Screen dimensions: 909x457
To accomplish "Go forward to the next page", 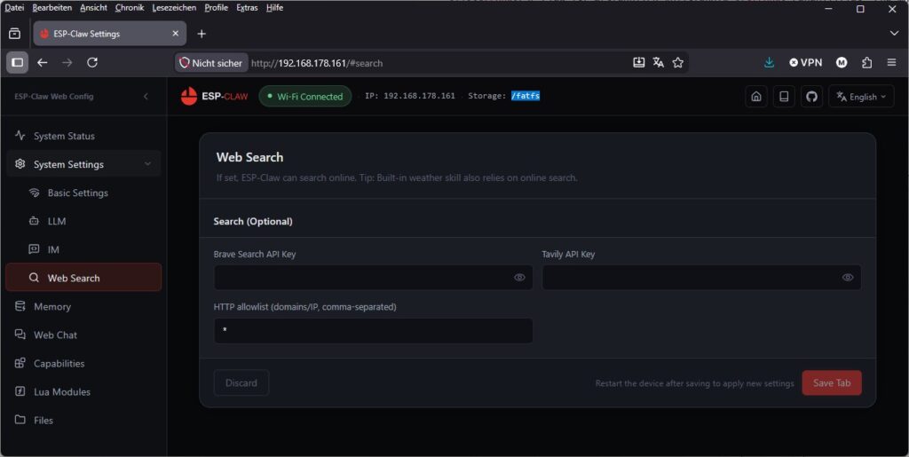I will click(x=67, y=62).
